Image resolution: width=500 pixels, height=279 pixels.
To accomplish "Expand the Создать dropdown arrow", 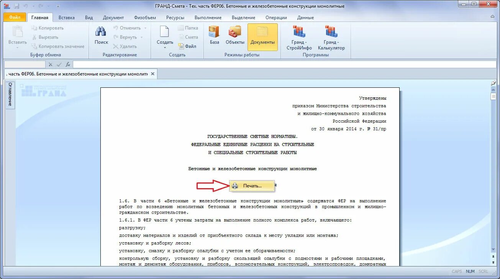I will (165, 48).
